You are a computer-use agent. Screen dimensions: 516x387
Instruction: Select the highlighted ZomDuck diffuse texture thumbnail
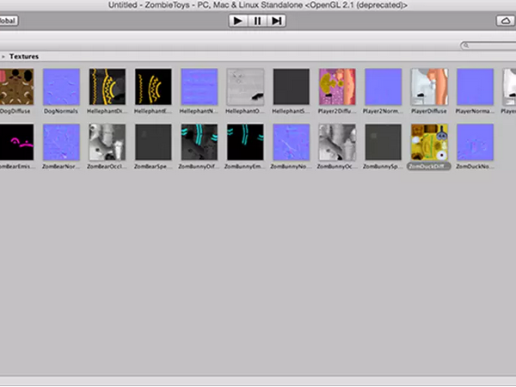pyautogui.click(x=429, y=142)
